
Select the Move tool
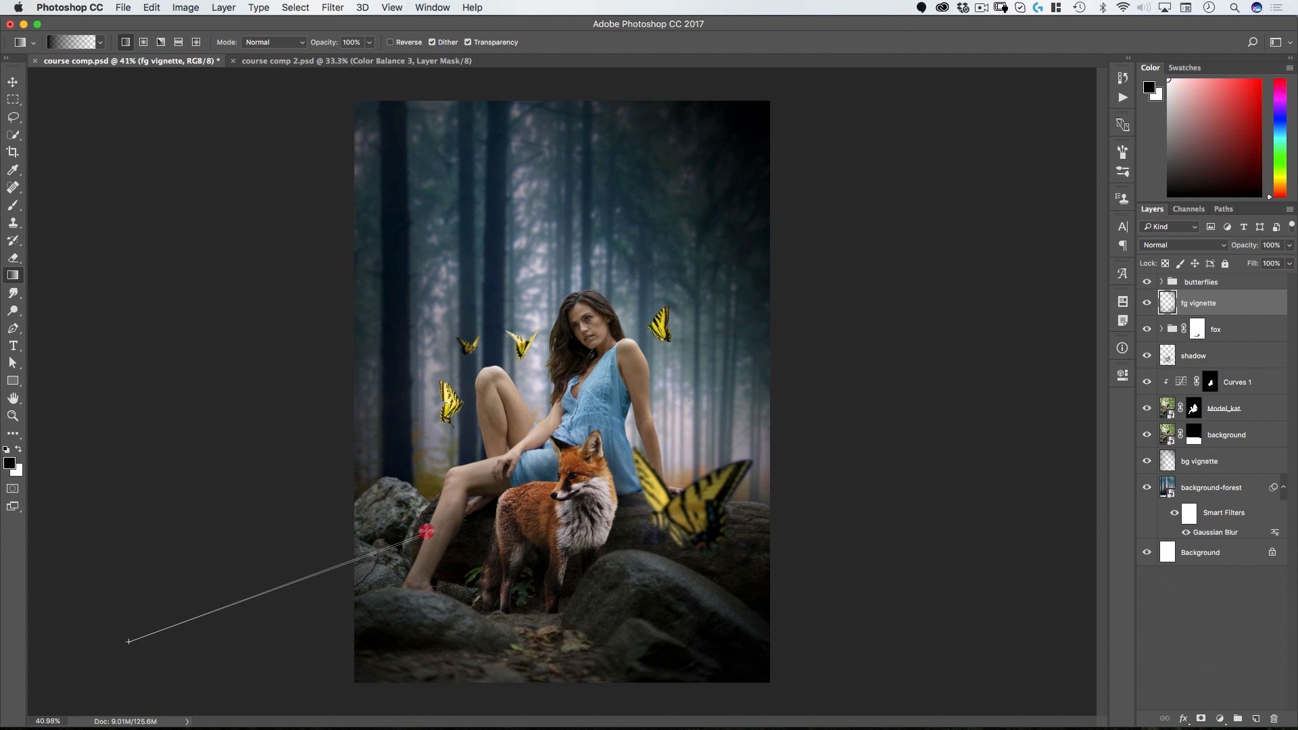tap(13, 82)
